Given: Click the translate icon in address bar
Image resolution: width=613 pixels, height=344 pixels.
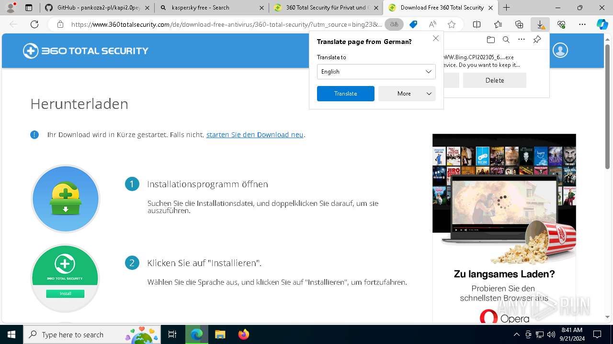Looking at the screenshot, I should pyautogui.click(x=394, y=24).
